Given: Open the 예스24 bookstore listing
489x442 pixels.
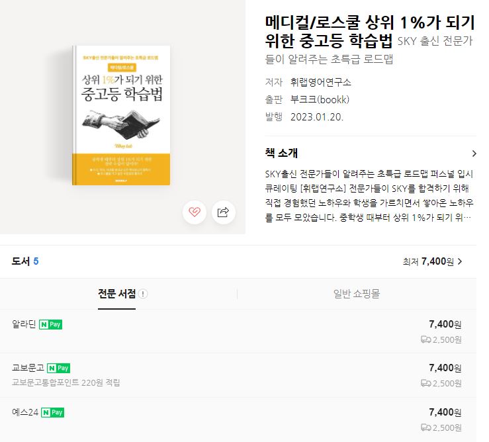Looking at the screenshot, I should click(x=25, y=412).
